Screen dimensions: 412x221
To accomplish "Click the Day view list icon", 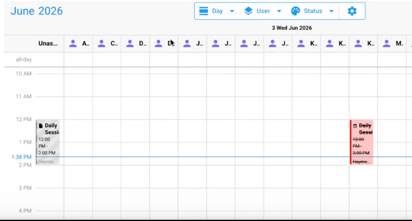I will point(204,11).
